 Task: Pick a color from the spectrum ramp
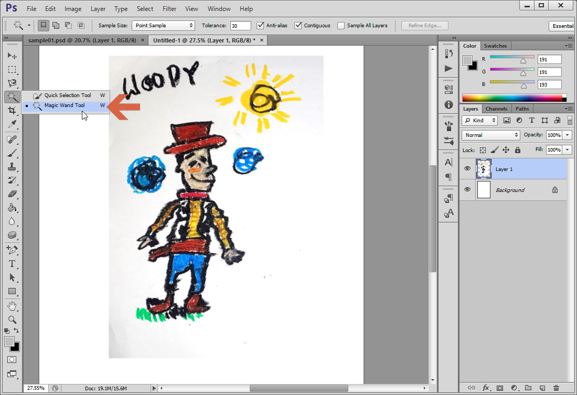click(514, 98)
